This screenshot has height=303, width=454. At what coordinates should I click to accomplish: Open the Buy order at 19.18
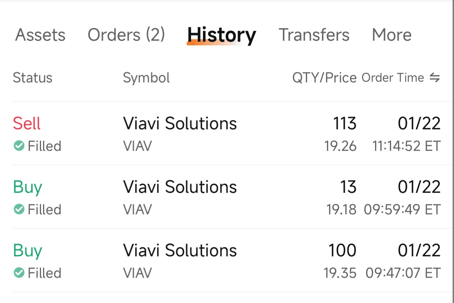(226, 197)
